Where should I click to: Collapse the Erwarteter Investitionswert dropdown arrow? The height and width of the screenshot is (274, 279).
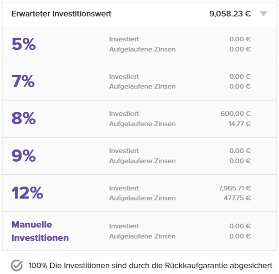point(263,14)
